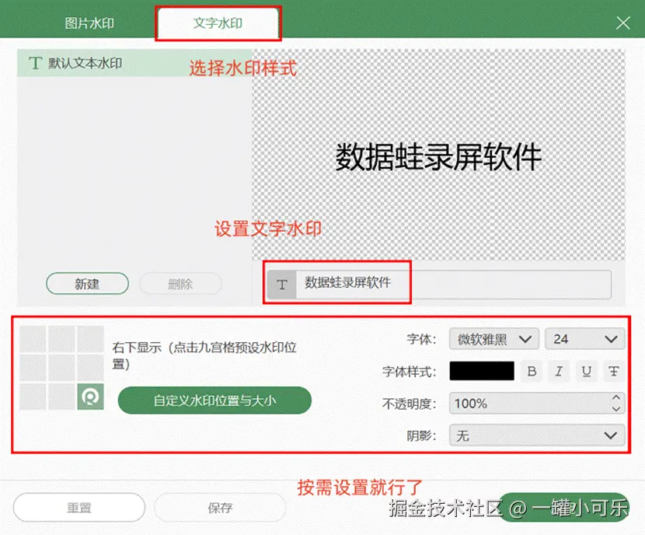Viewport: 645px width, 535px height.
Task: Click the selected bottom-right position cell
Action: tap(90, 397)
